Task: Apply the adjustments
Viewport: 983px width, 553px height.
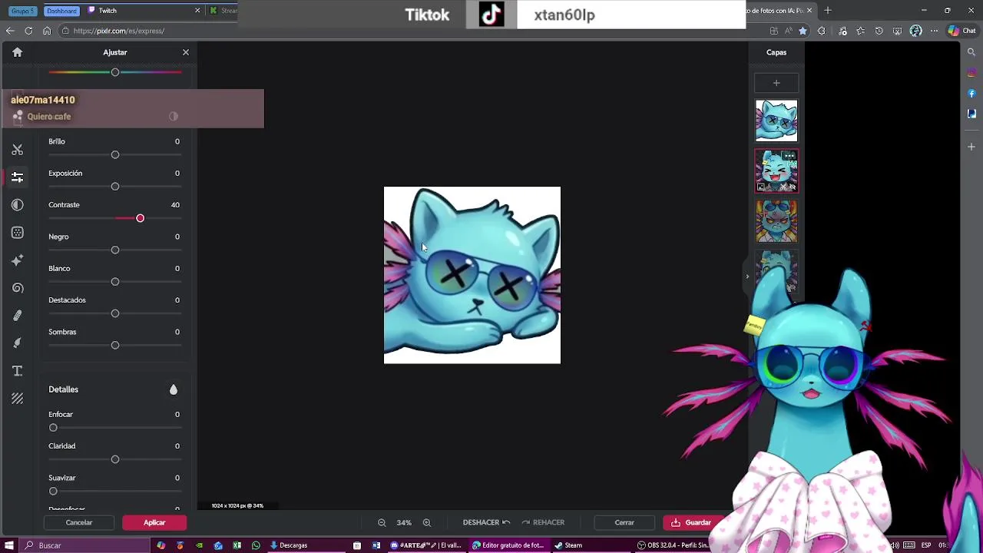Action: 154,522
